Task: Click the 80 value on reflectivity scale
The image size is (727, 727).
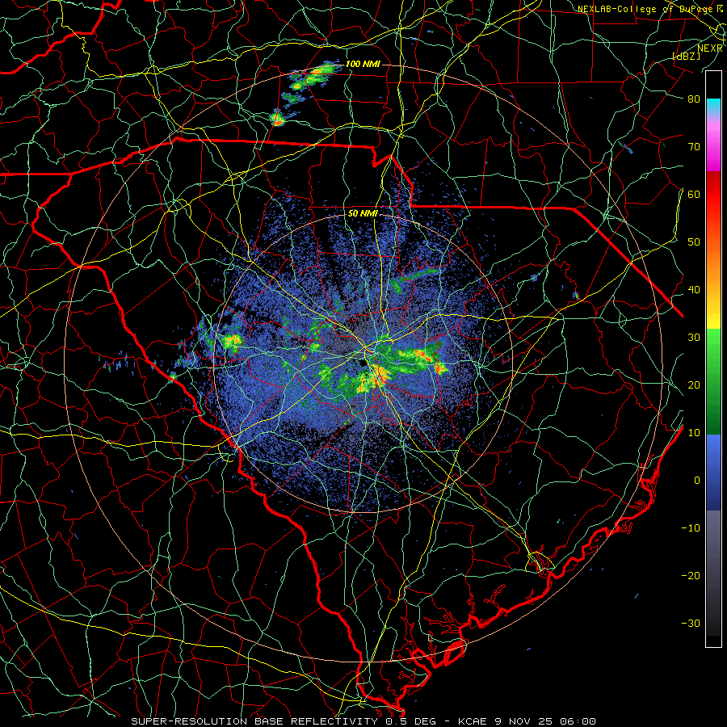Action: point(694,99)
